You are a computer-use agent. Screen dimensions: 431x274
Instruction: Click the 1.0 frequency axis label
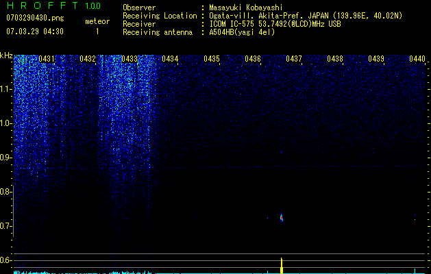point(5,123)
